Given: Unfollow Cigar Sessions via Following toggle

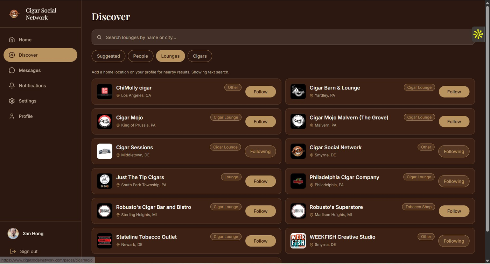Looking at the screenshot, I should [x=260, y=151].
